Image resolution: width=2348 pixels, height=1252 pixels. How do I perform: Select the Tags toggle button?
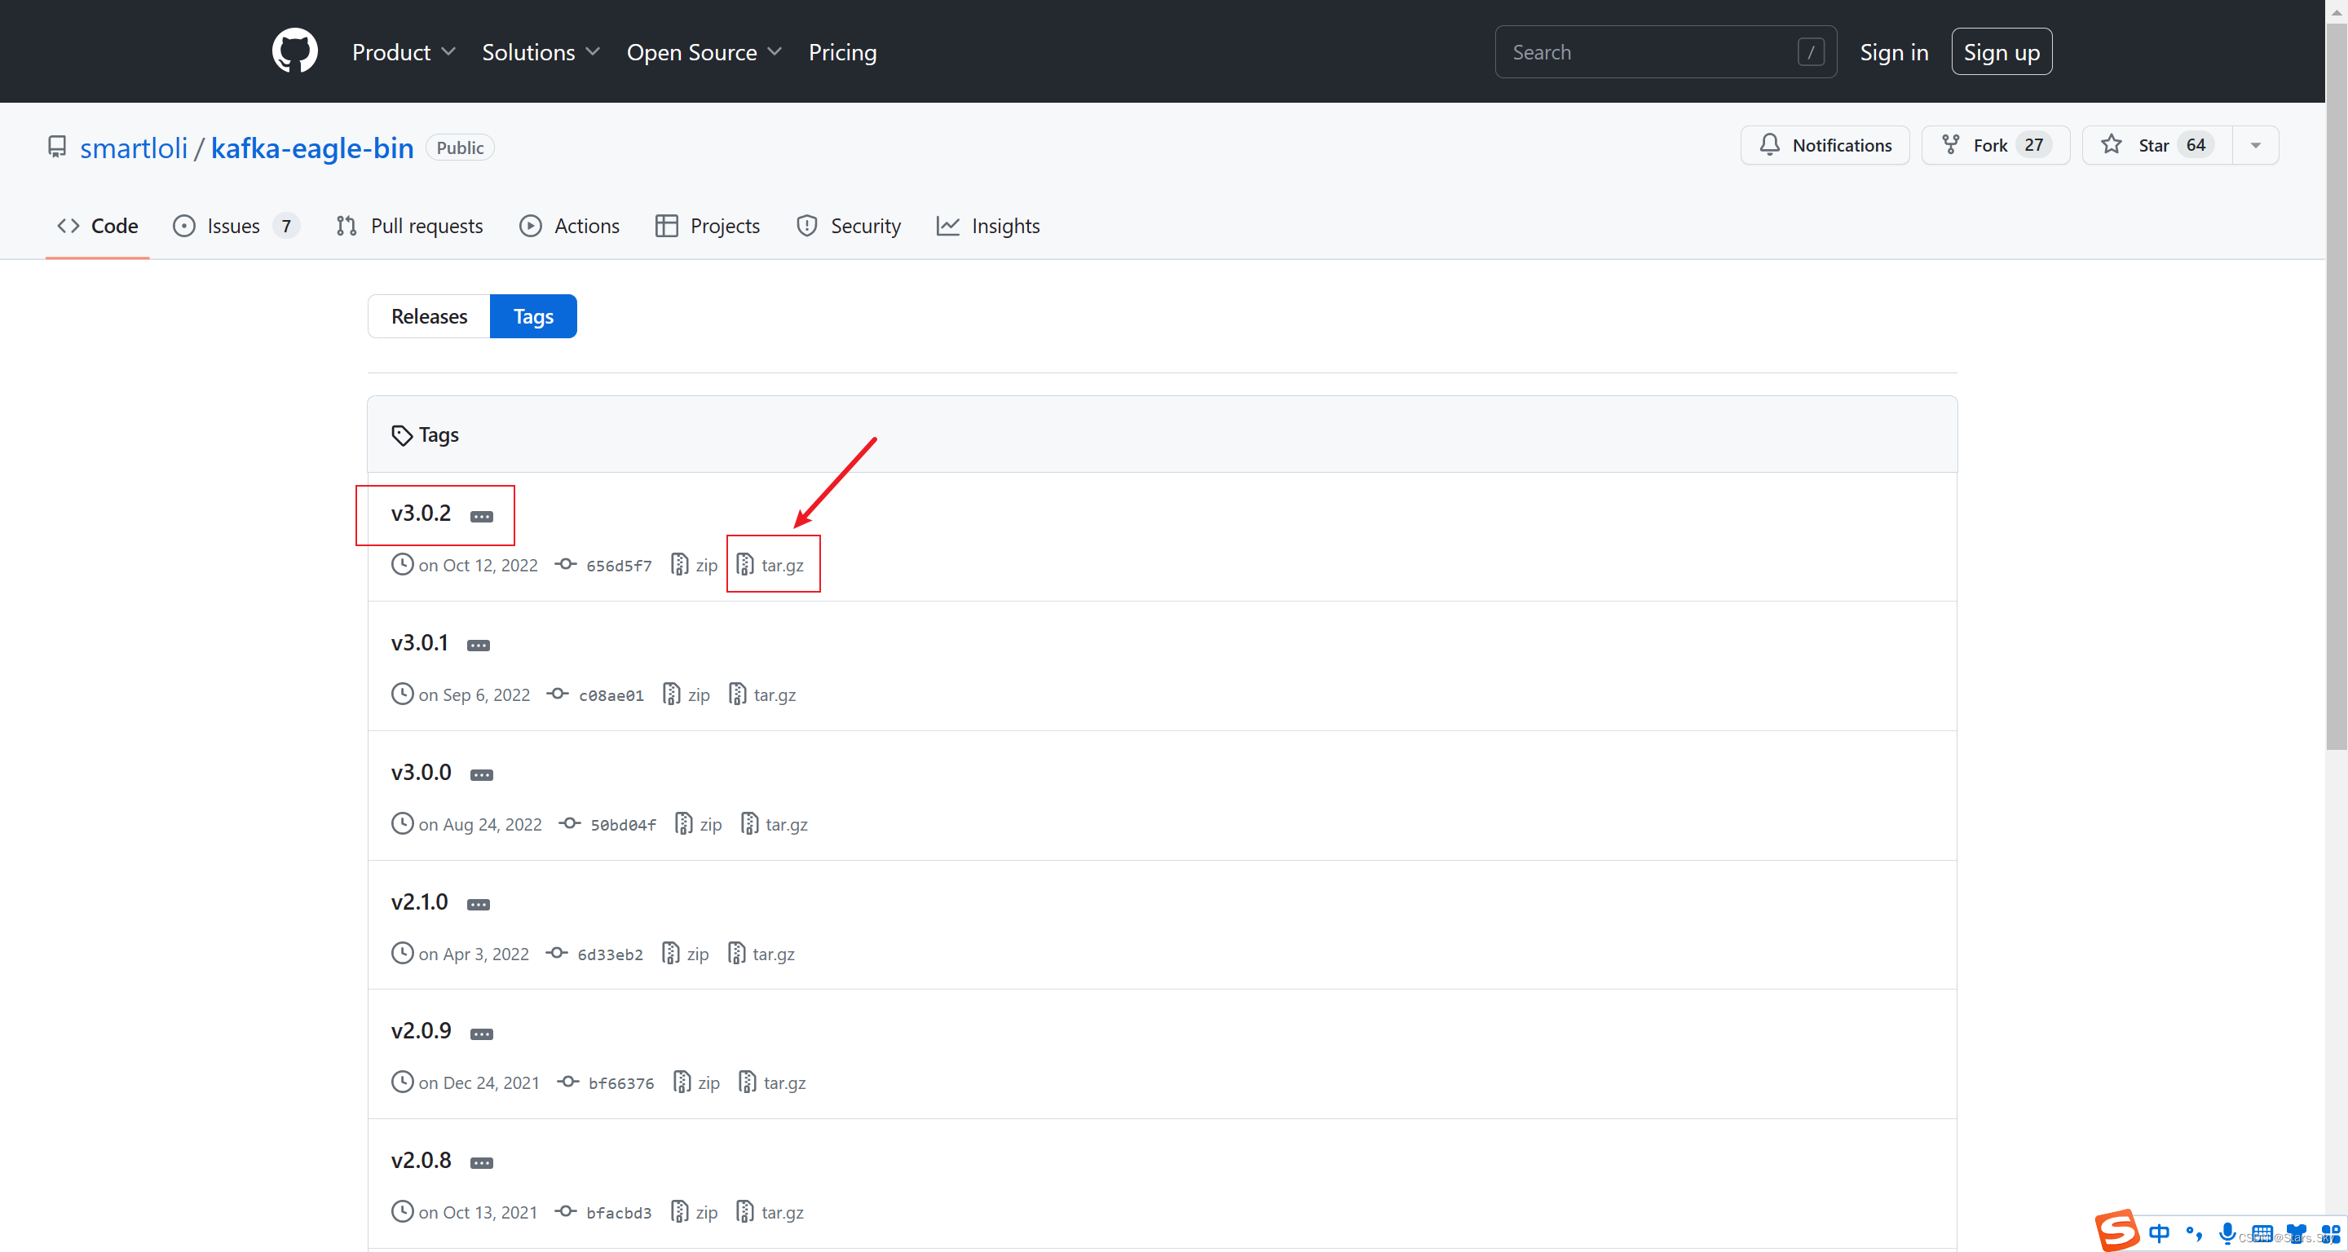533,316
